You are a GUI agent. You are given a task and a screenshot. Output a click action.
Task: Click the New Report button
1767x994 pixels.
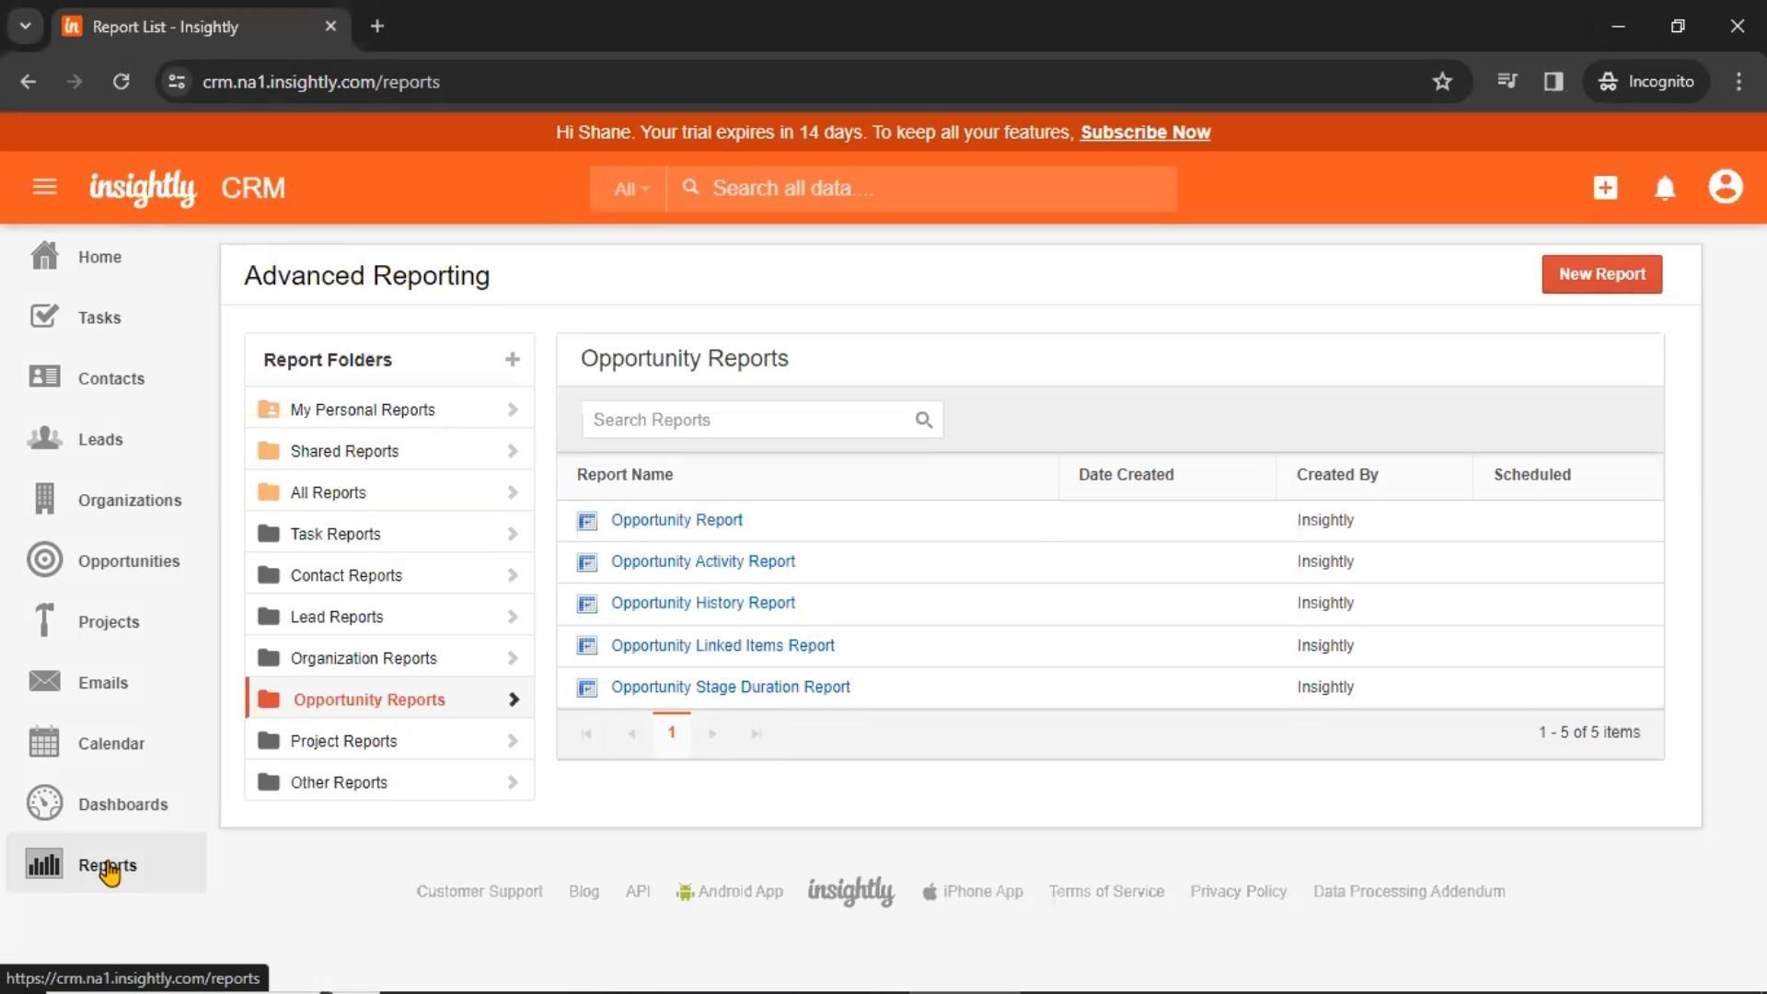[x=1601, y=274]
